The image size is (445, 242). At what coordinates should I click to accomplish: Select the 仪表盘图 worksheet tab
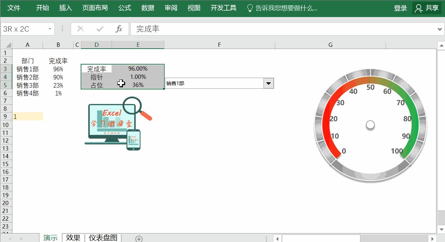click(x=103, y=238)
